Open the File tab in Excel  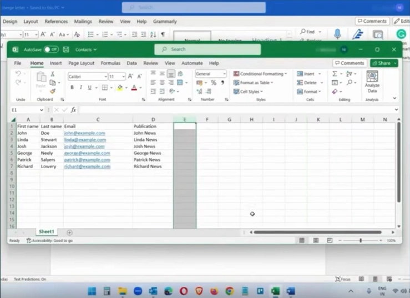pos(18,63)
